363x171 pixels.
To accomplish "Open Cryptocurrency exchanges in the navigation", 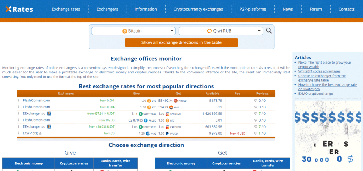I will [198, 9].
